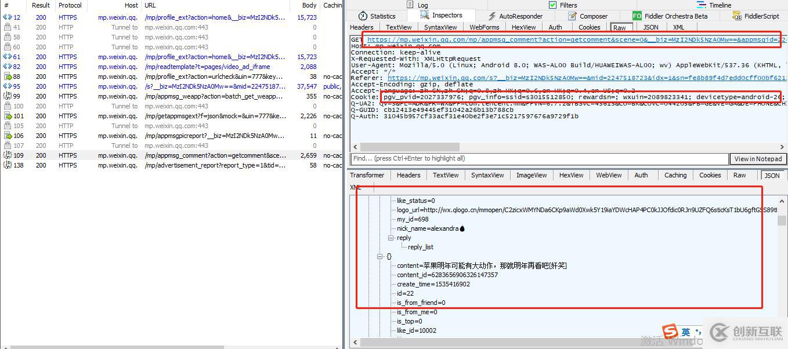Viewport: 788px width, 349px height.
Task: Select session 61 by its HTML icon
Action: tap(7, 57)
